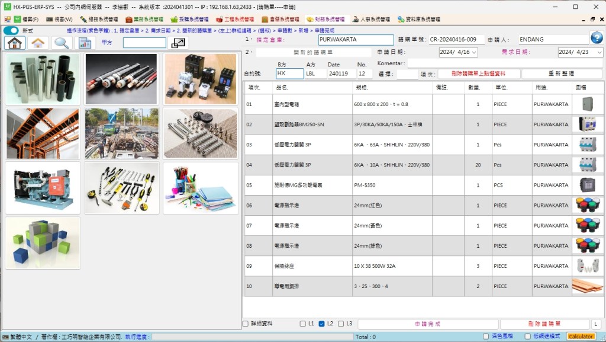The image size is (606, 342).
Task: Uncheck the L2 checkbox
Action: point(322,324)
